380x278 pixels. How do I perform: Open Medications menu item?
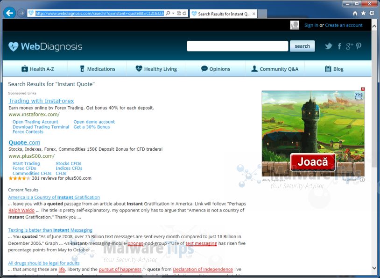coord(98,69)
